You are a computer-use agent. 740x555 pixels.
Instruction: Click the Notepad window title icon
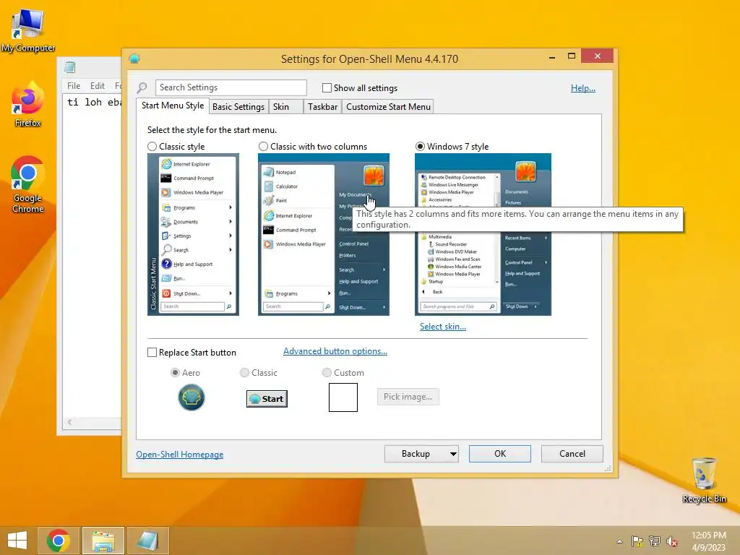tap(70, 67)
